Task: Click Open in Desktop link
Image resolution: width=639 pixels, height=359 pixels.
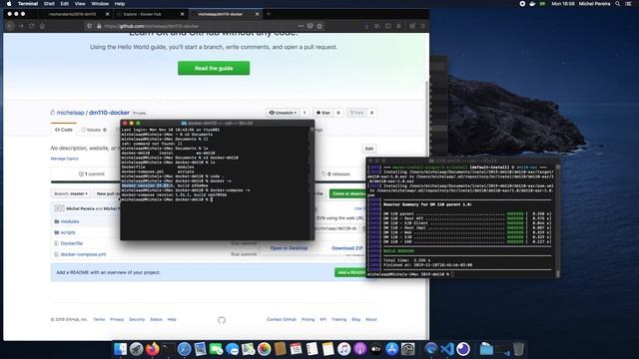Action: coord(289,248)
